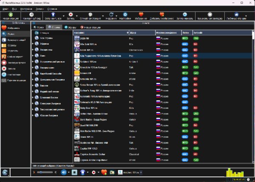Click the Запланировать toolbar icon
Screen dimensions: 255x182
coord(185,14)
